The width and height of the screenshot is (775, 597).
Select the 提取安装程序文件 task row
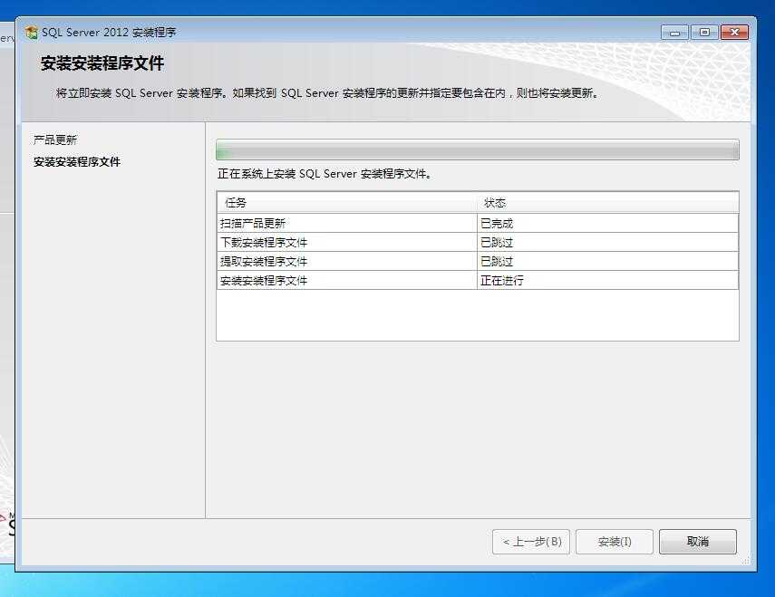click(x=478, y=261)
